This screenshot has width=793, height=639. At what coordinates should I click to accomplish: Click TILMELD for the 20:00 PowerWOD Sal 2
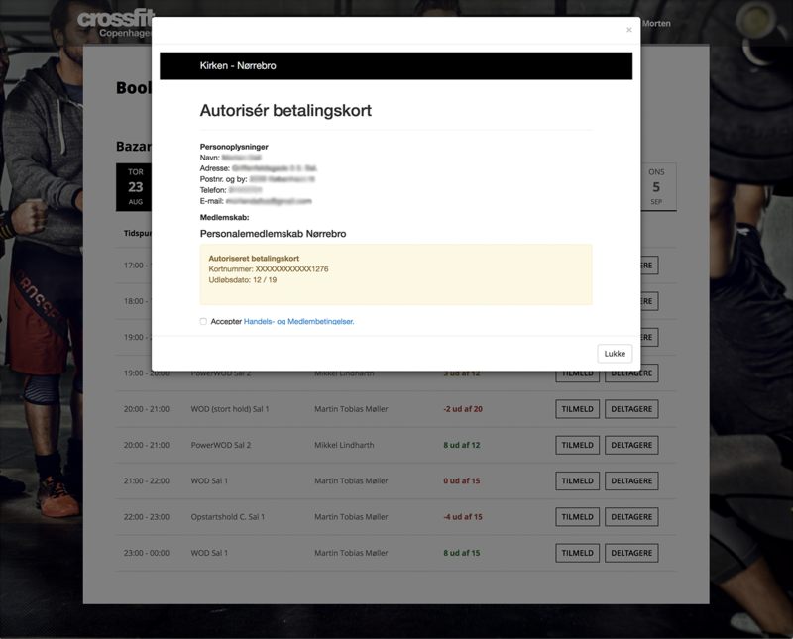tap(577, 445)
